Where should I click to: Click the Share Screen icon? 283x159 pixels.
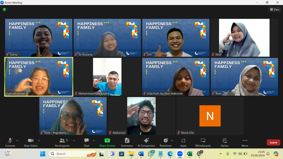(x=107, y=141)
